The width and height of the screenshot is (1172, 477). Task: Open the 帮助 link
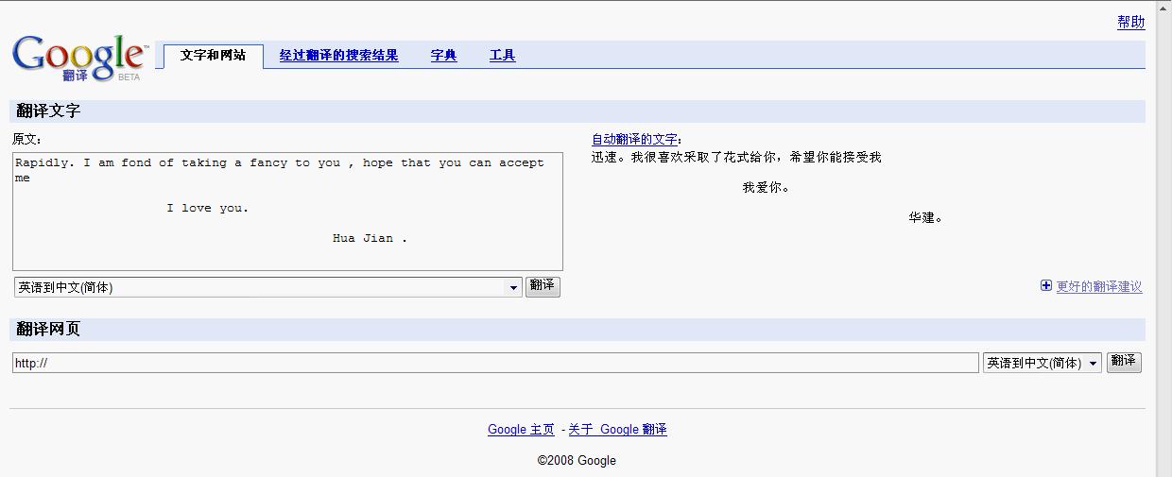pos(1130,23)
